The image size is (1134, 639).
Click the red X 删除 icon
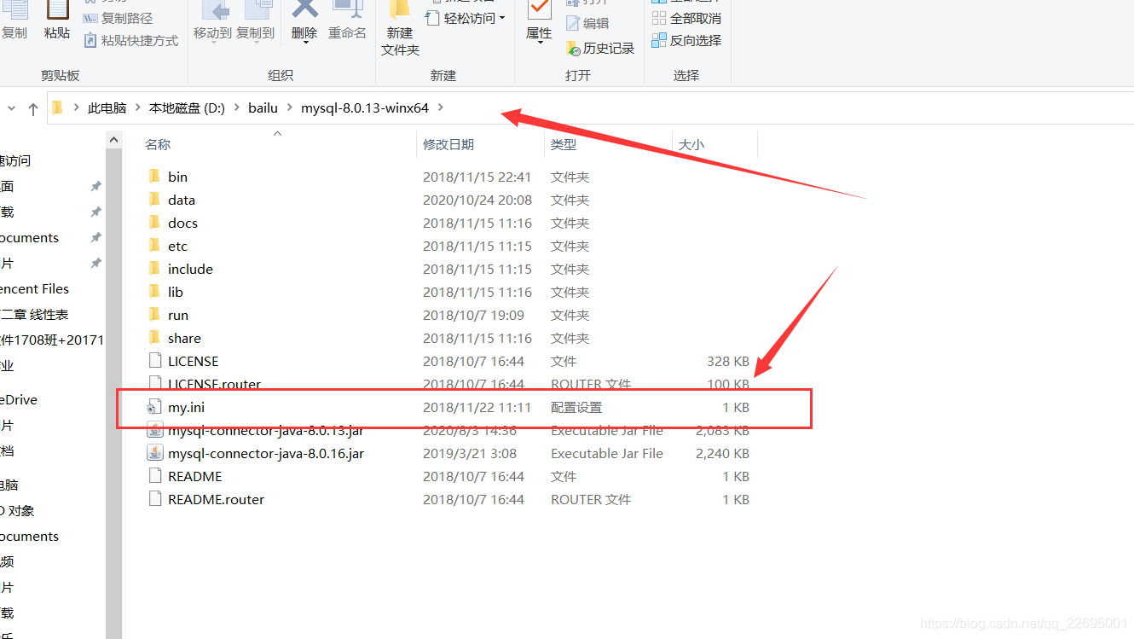[304, 9]
